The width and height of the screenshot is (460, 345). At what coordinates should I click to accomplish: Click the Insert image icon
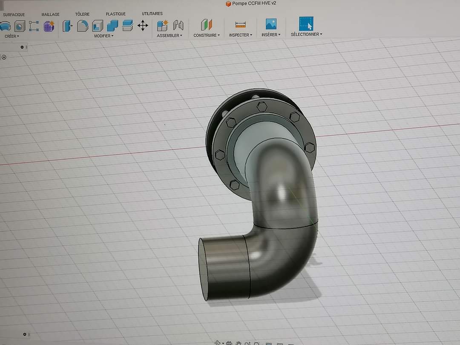271,24
